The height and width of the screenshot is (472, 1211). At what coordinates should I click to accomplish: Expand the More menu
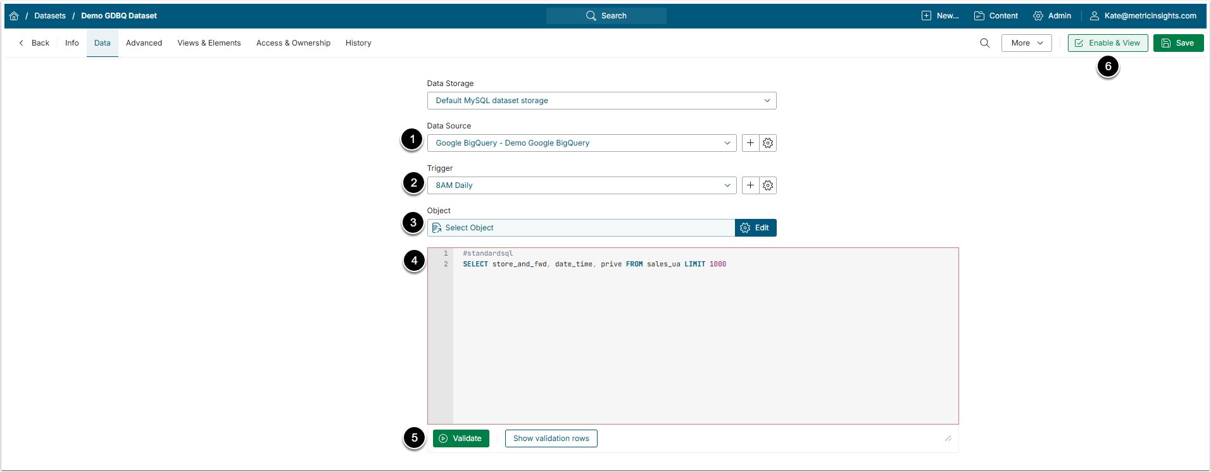tap(1026, 43)
